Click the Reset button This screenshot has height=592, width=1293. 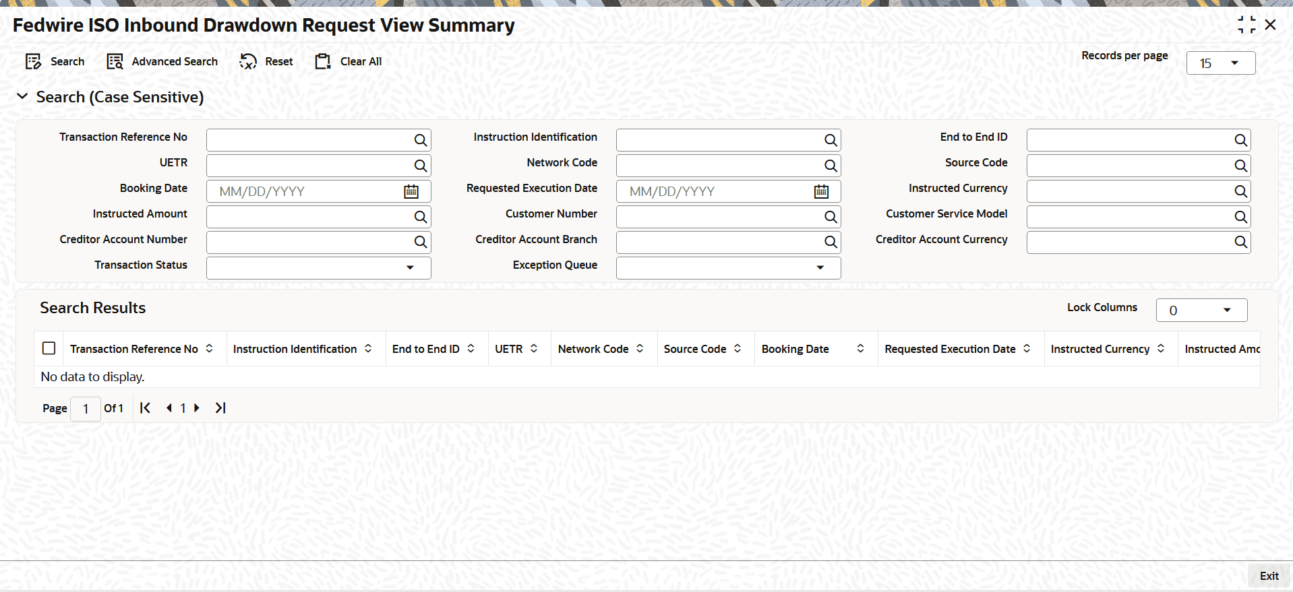(x=266, y=61)
